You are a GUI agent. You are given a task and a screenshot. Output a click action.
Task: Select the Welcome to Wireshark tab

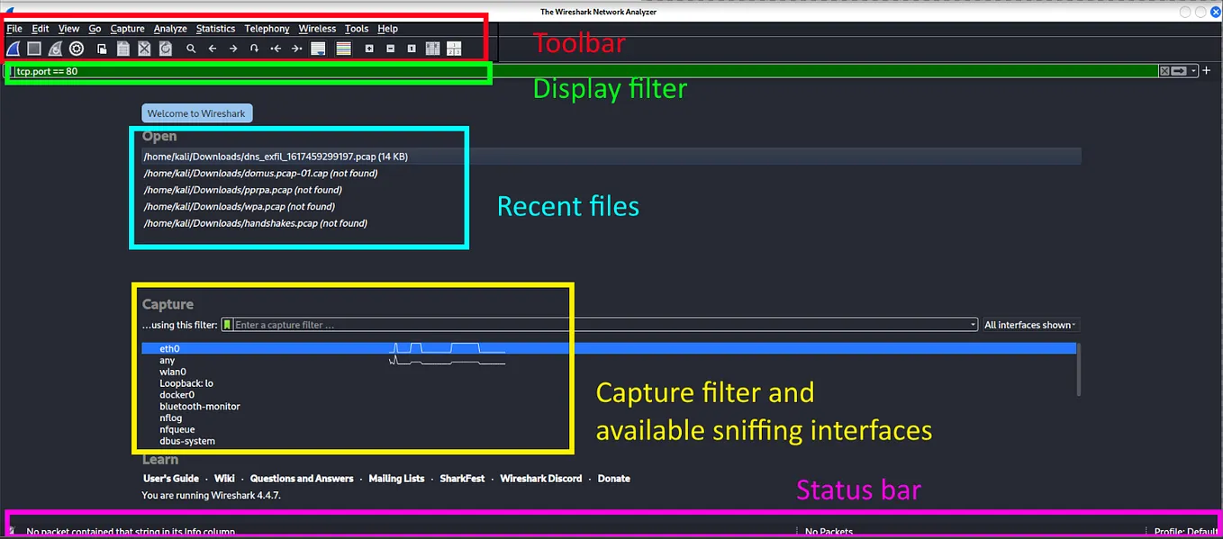[196, 112]
